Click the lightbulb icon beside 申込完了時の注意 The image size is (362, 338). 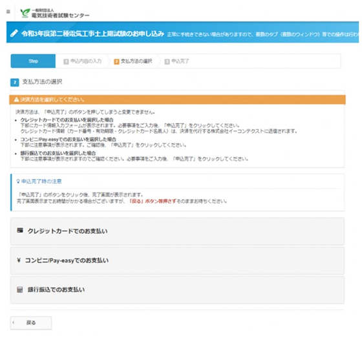pyautogui.click(x=18, y=182)
